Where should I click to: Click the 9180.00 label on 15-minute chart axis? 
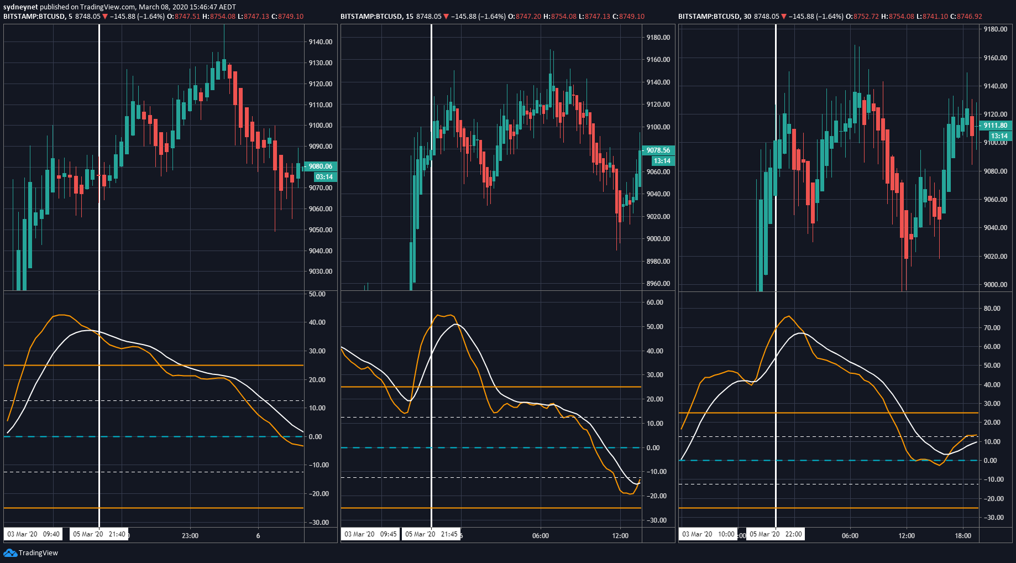pos(658,38)
